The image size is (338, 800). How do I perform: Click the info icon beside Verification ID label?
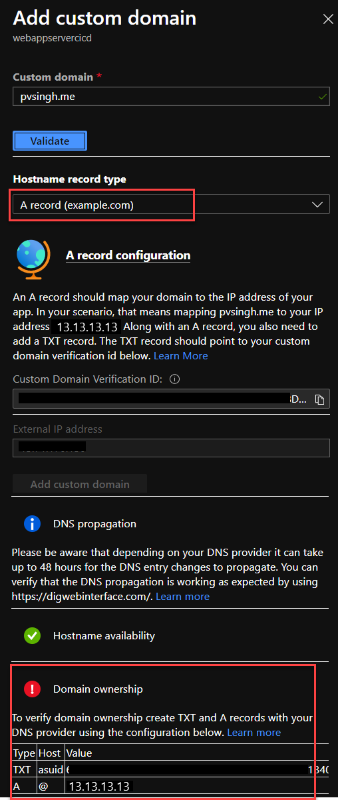coord(175,379)
